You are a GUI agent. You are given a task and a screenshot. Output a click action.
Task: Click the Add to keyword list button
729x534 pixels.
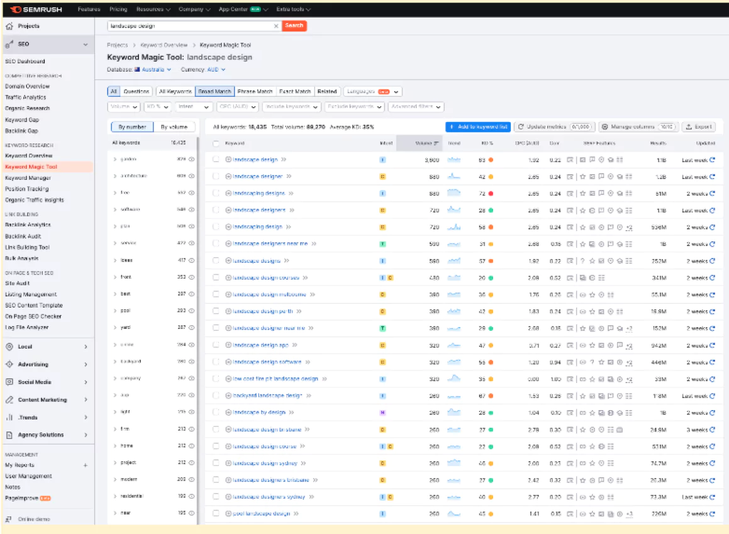tap(478, 127)
